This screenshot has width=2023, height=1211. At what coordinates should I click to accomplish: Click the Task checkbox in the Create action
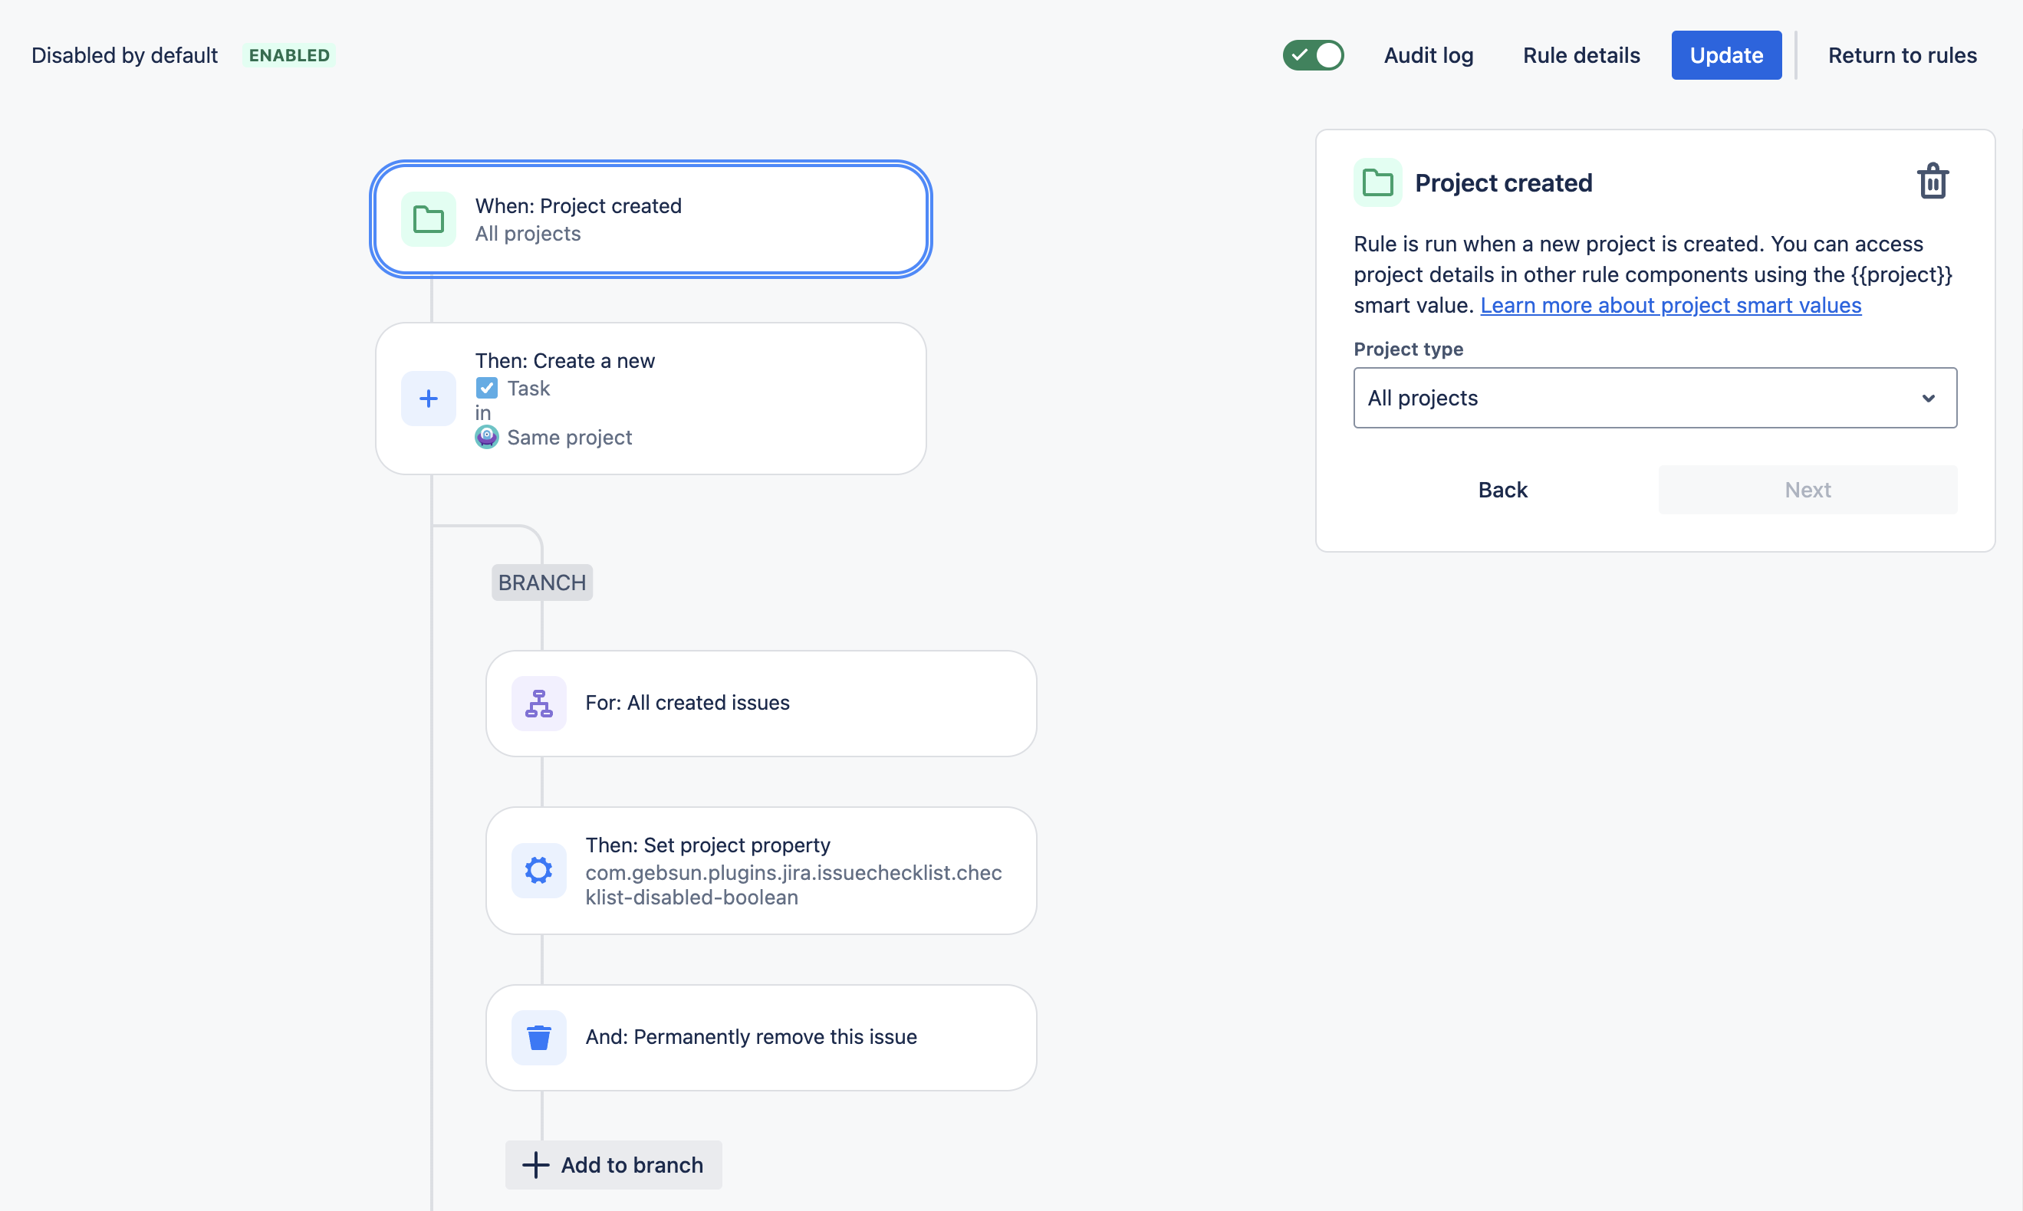486,388
